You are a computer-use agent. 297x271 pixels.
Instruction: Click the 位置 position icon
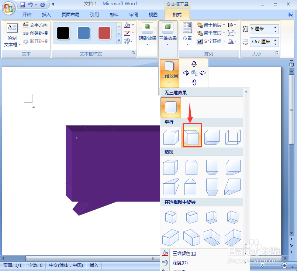point(187,28)
